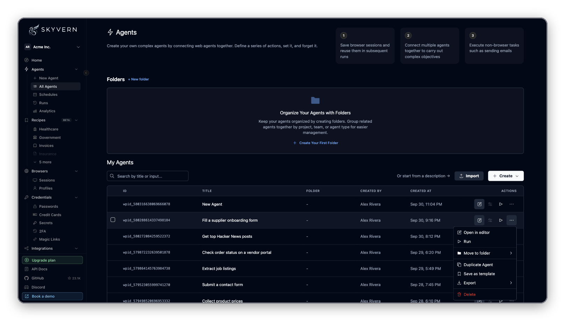Image resolution: width=565 pixels, height=321 pixels.
Task: Open the Create dropdown button
Action: [x=506, y=176]
